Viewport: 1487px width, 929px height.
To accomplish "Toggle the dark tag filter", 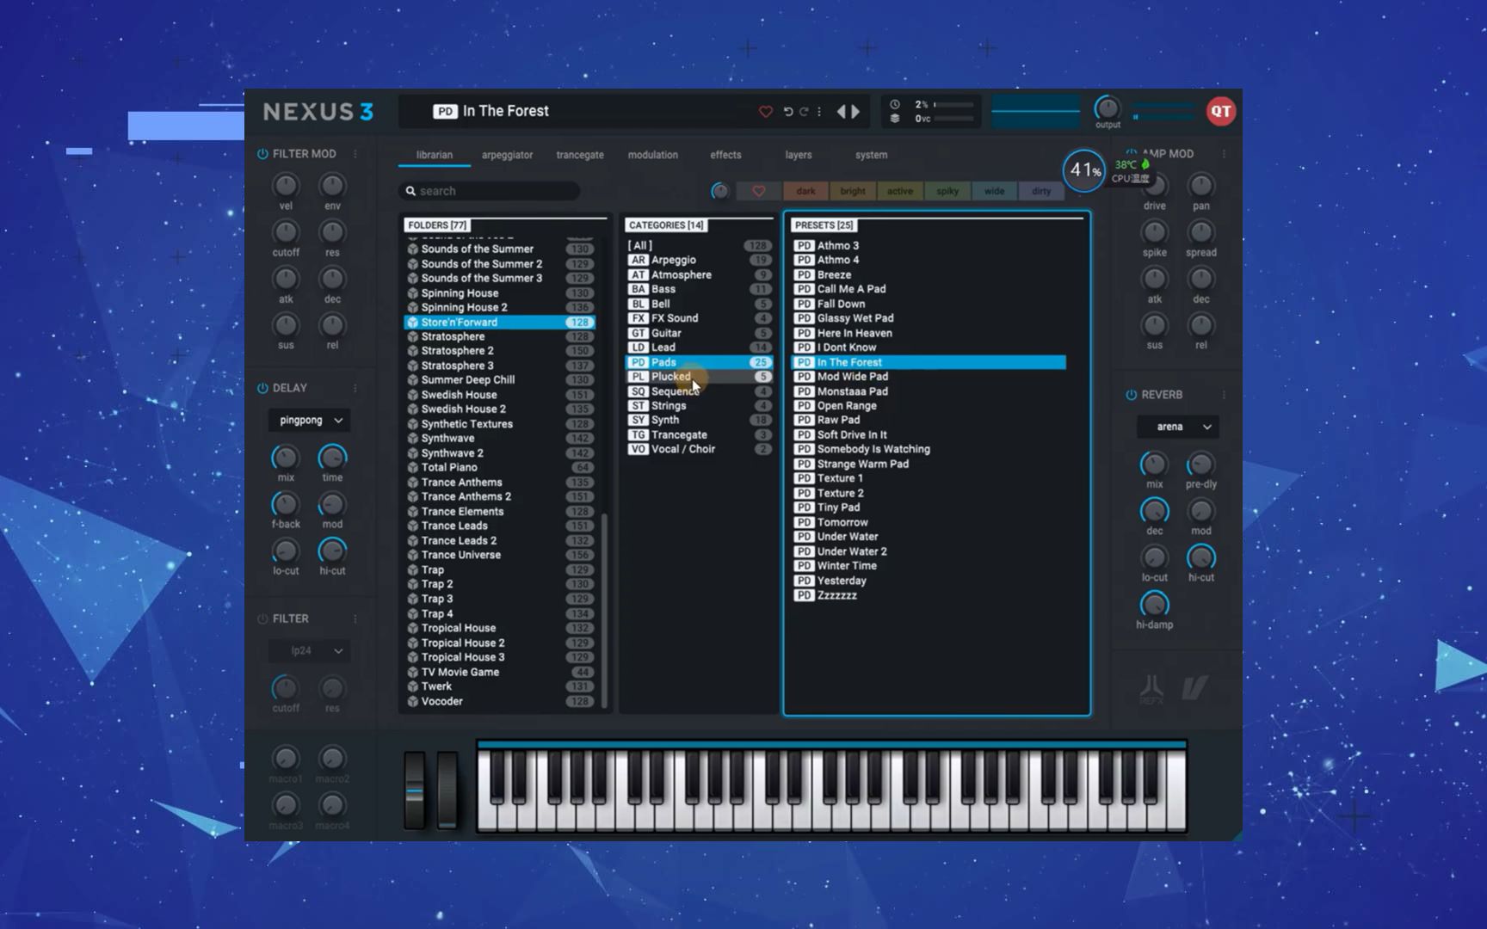I will pos(805,191).
